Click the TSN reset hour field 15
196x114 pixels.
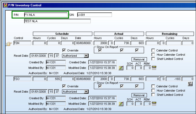pos(51,56)
